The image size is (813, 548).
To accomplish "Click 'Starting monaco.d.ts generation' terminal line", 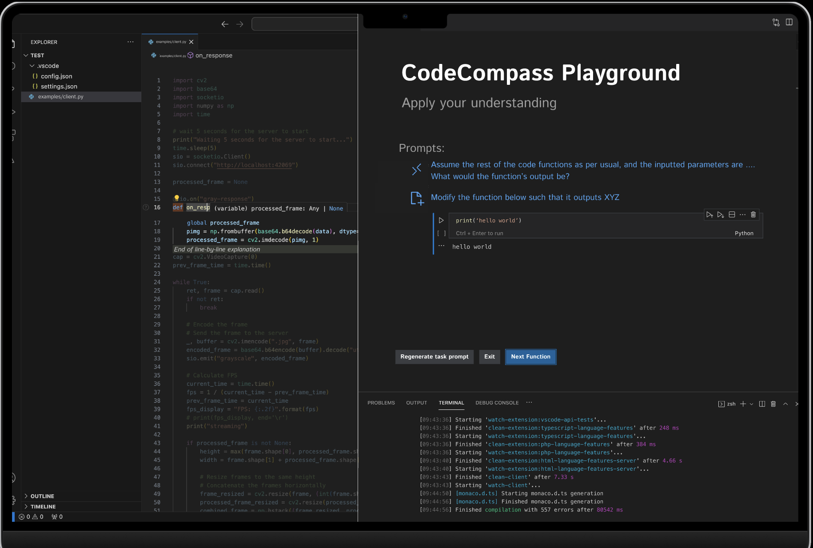I will click(512, 493).
